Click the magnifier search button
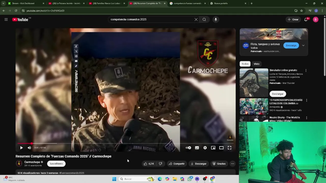Screen dimensions: 326x183 click(x=204, y=19)
